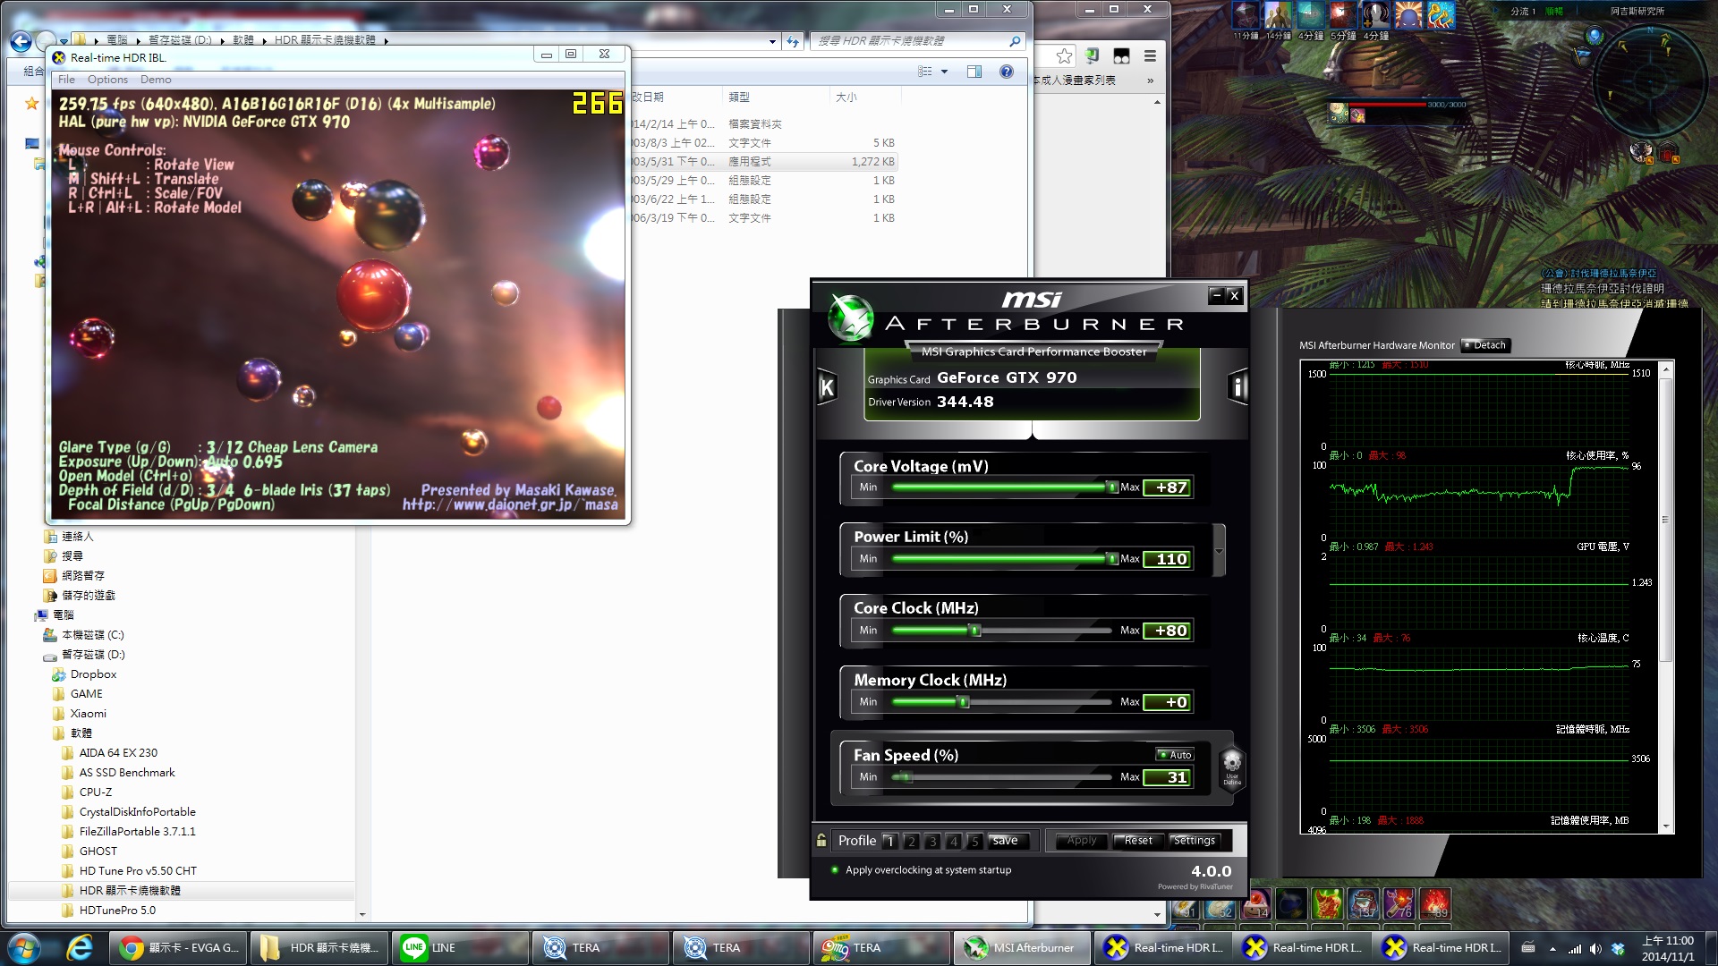Open first TERA taskbar window
Screen dimensions: 1718x966
(x=600, y=948)
